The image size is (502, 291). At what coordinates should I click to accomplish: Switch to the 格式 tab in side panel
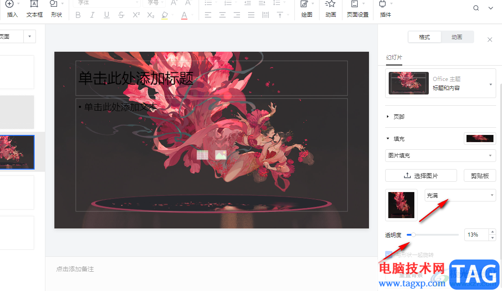pos(424,37)
